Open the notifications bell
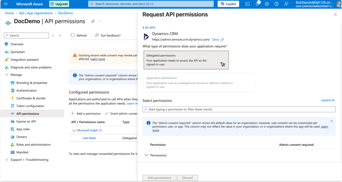Screen dimensions: 342x182 257,4
